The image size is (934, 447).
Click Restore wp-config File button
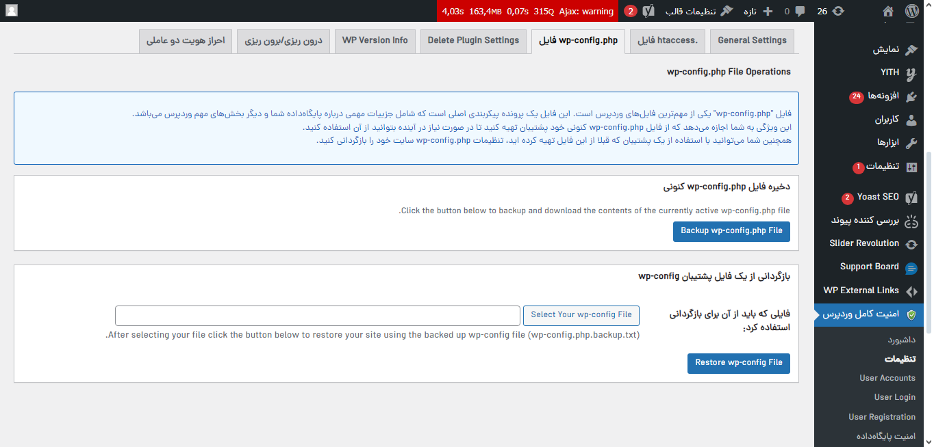[739, 363]
